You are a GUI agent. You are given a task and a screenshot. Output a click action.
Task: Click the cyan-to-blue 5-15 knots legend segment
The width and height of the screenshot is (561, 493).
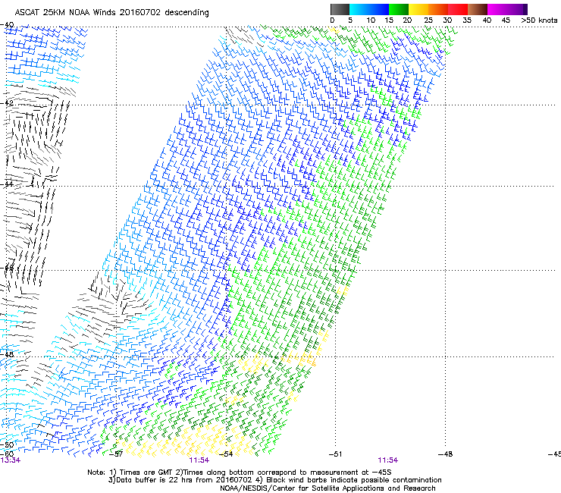pyautogui.click(x=369, y=9)
